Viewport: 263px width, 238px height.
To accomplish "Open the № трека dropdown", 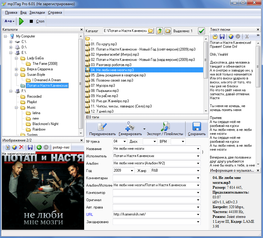I will (125, 142).
